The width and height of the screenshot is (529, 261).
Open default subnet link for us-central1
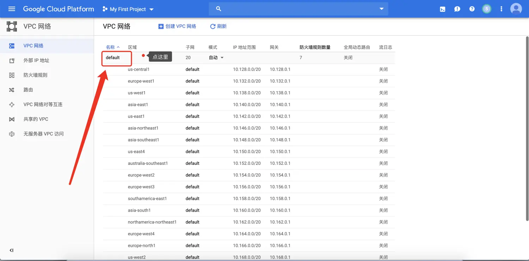[193, 69]
